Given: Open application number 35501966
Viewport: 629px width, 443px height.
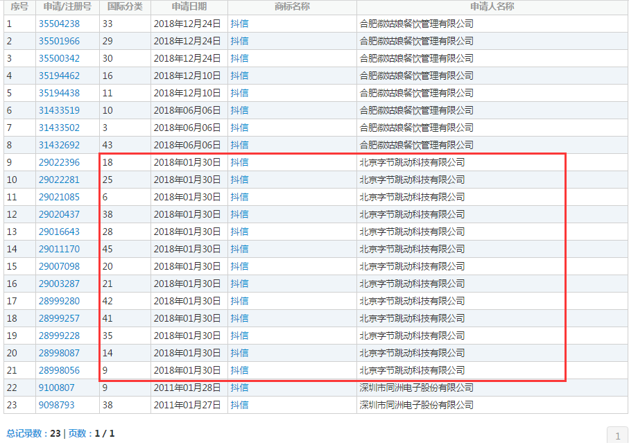Looking at the screenshot, I should (59, 41).
